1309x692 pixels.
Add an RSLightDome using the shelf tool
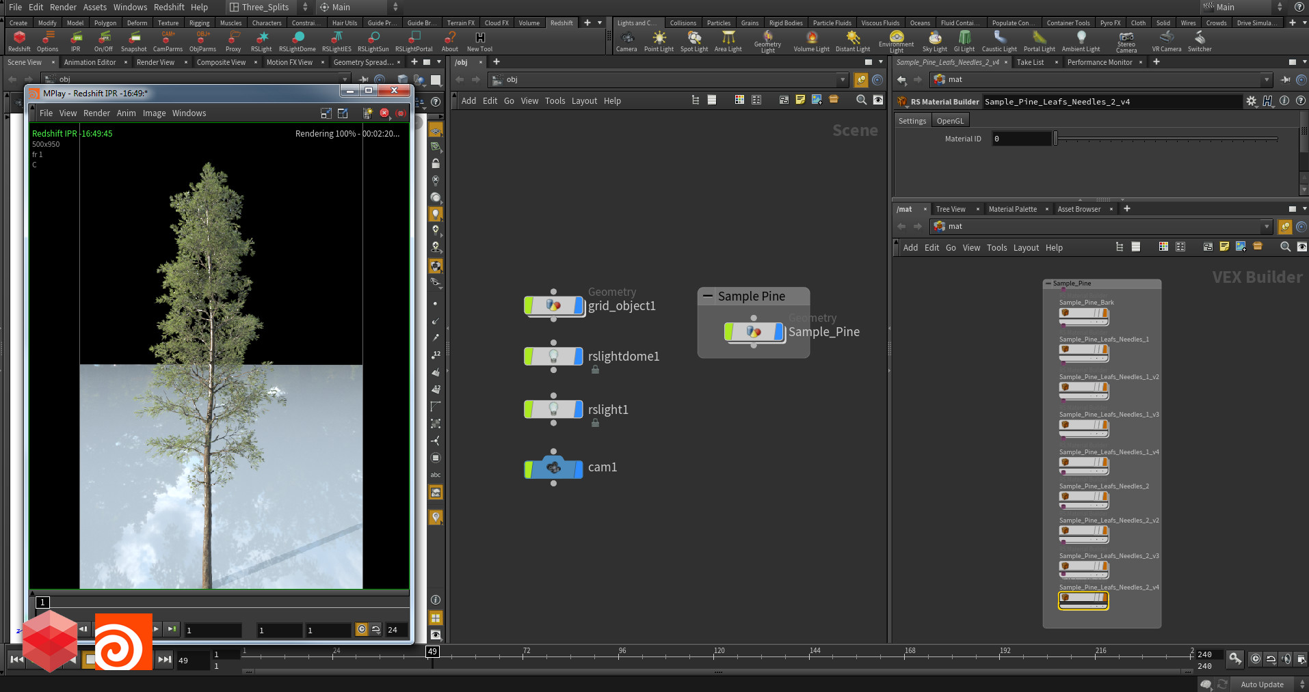click(x=297, y=40)
